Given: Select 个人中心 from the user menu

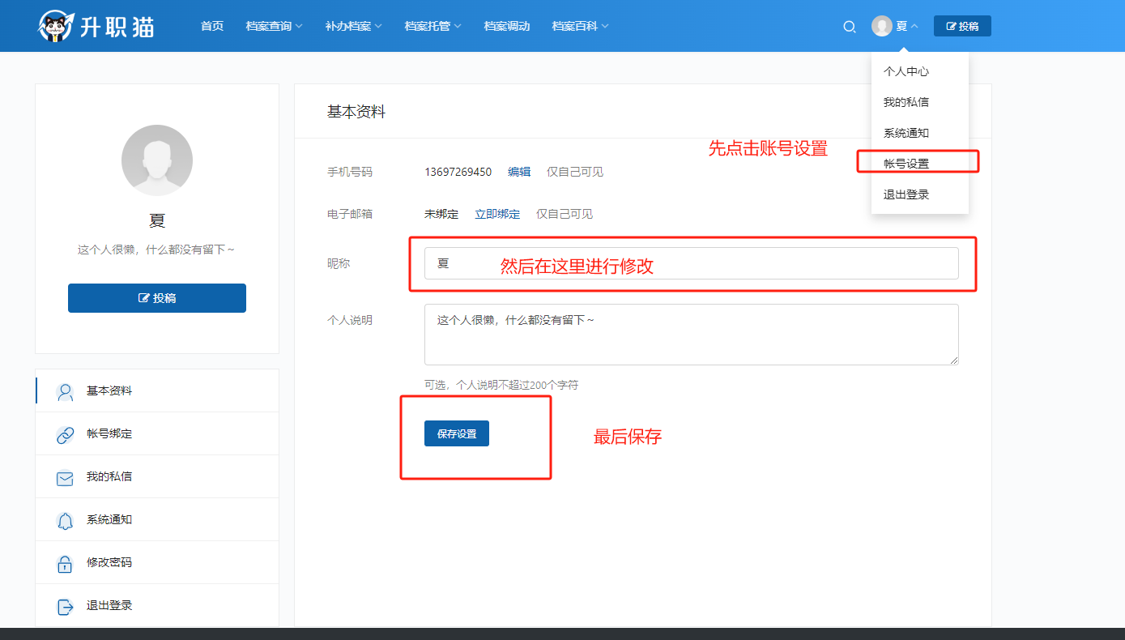Looking at the screenshot, I should pyautogui.click(x=906, y=71).
